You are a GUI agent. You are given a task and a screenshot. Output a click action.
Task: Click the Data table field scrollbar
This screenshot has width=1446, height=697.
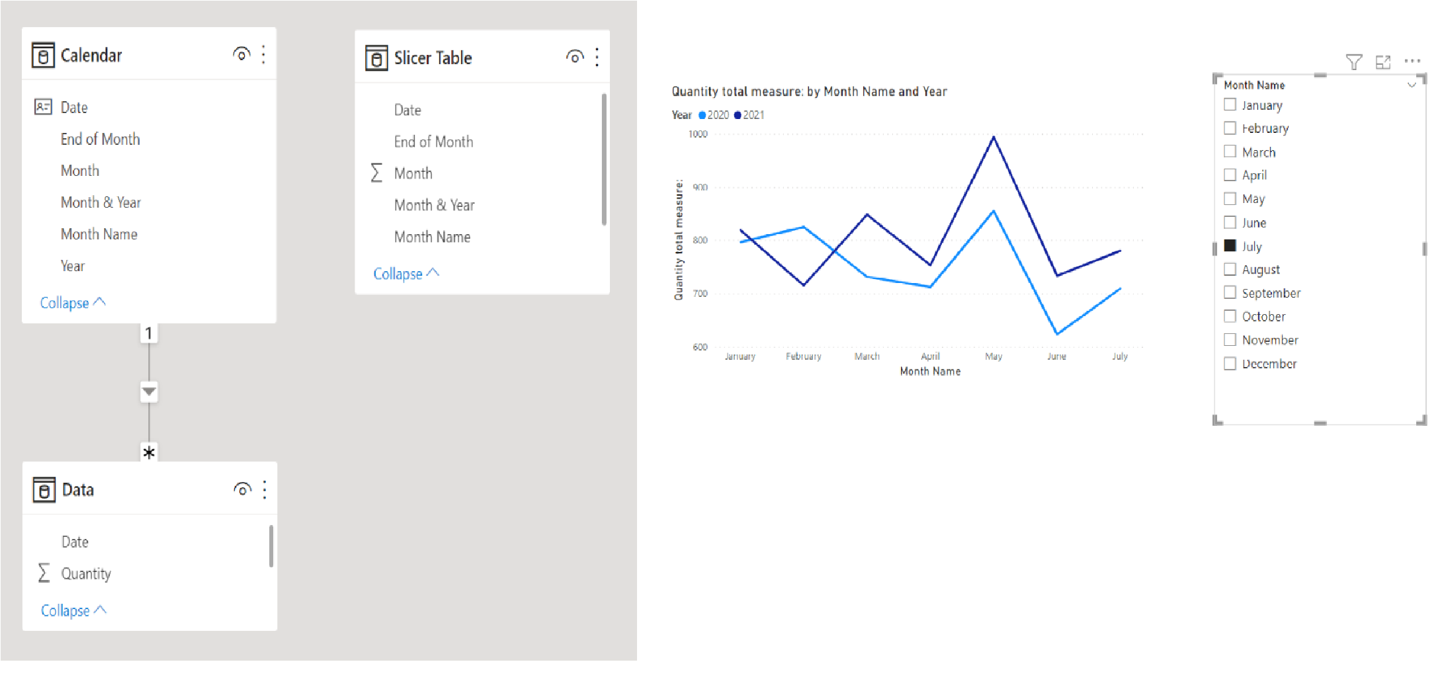click(271, 546)
